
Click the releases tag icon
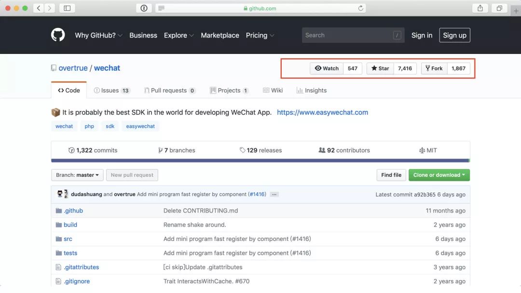(242, 150)
